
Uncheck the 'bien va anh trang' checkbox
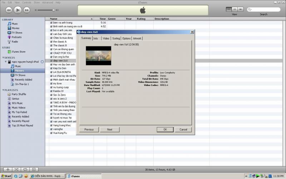51,23
